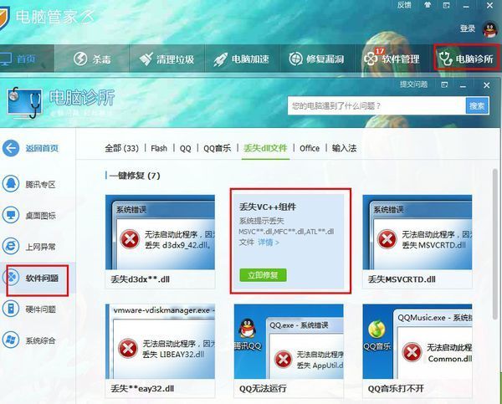
Task: Open 修复漏洞 vulnerability repair
Action: pyautogui.click(x=316, y=59)
